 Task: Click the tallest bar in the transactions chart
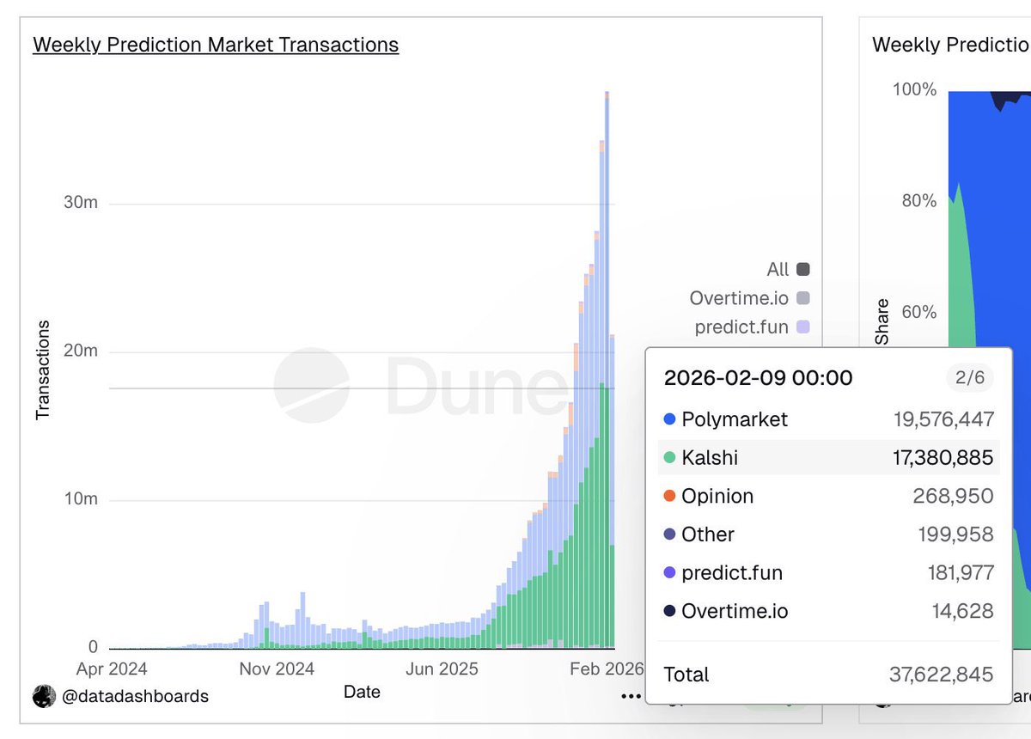[x=607, y=369]
